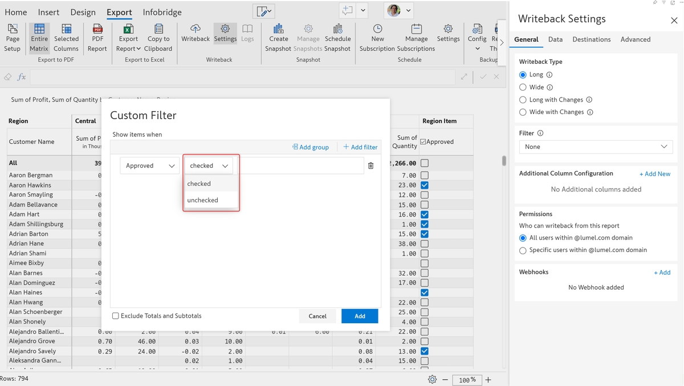Check Exclude Totals and Subtotals
Screen dimensions: 684x386
point(116,316)
